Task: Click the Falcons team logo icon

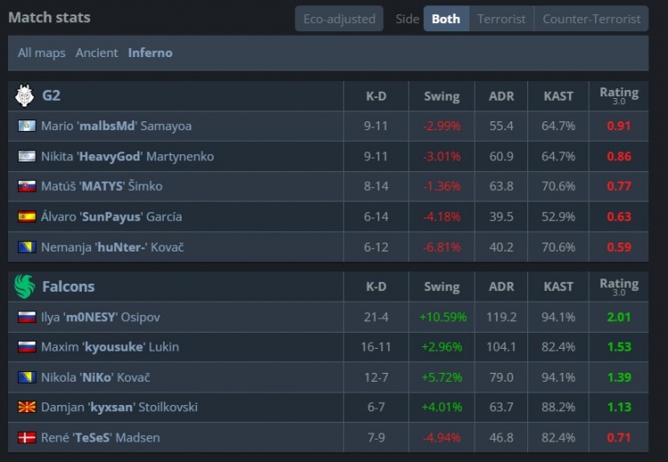Action: click(25, 286)
